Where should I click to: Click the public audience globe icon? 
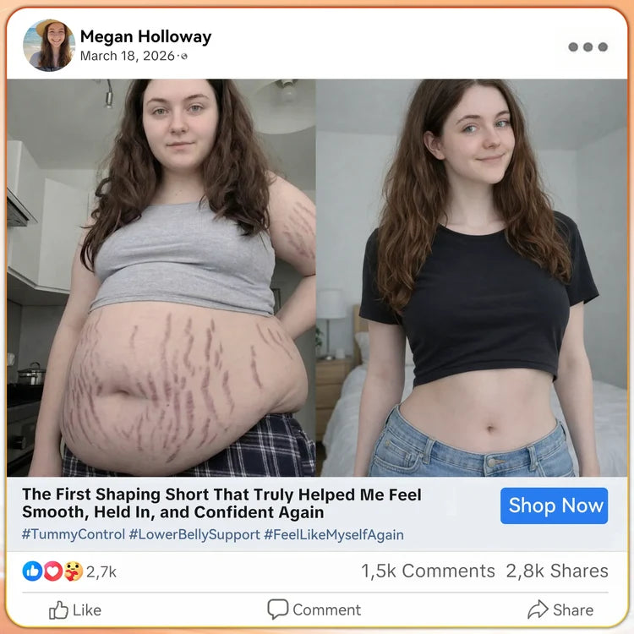184,57
